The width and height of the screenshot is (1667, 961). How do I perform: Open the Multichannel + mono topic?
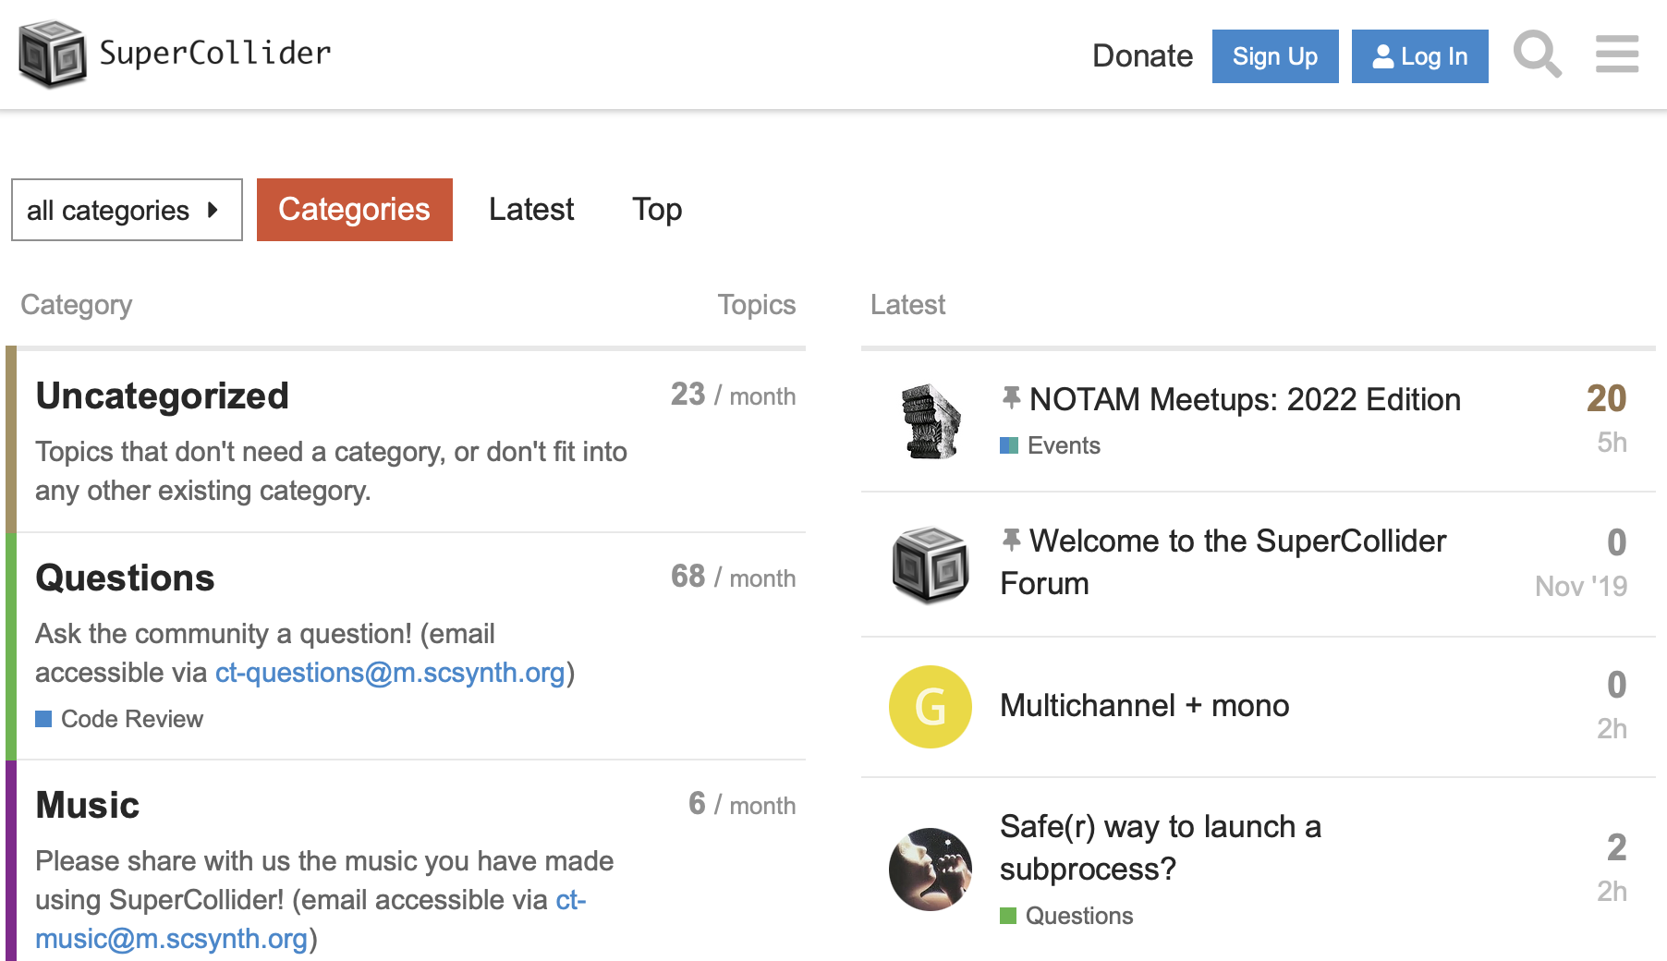[x=1145, y=706]
